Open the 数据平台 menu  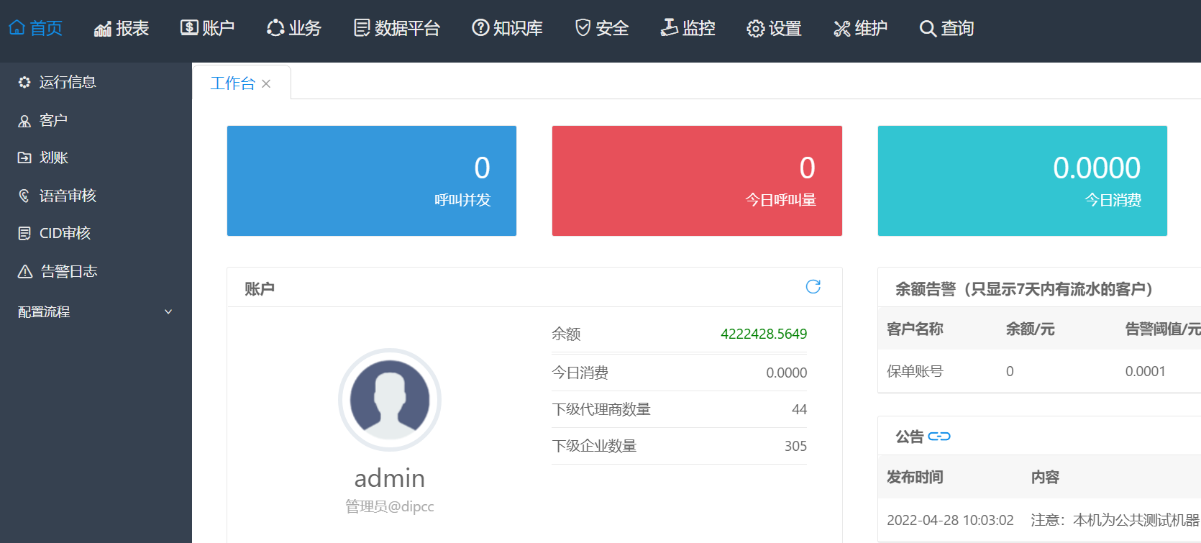tap(397, 28)
